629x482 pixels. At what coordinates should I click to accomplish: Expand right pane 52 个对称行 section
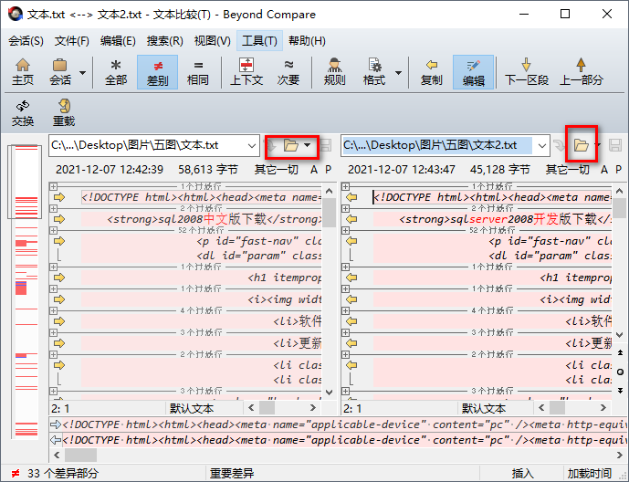(x=345, y=230)
